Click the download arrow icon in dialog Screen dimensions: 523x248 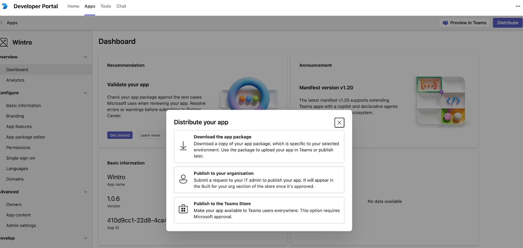(x=183, y=146)
